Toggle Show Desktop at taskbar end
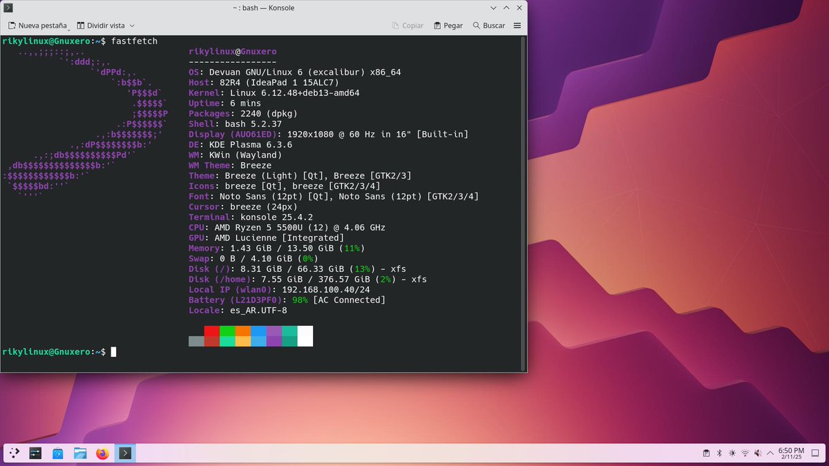This screenshot has height=466, width=829. coord(815,454)
